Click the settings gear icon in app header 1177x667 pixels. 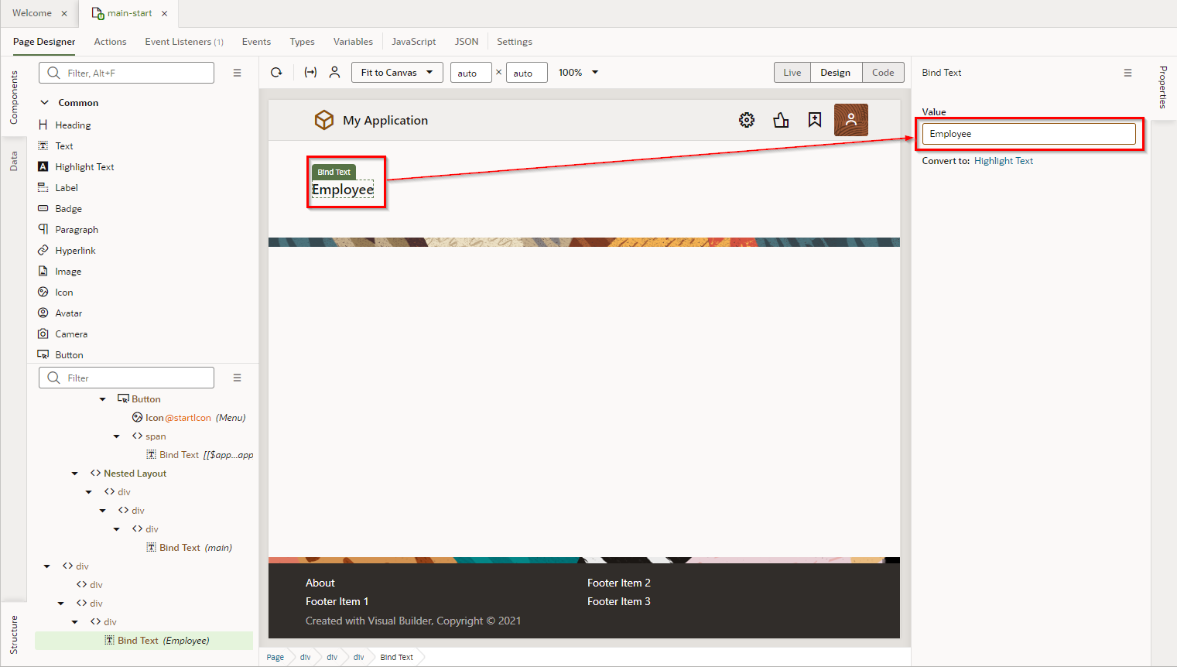[747, 120]
